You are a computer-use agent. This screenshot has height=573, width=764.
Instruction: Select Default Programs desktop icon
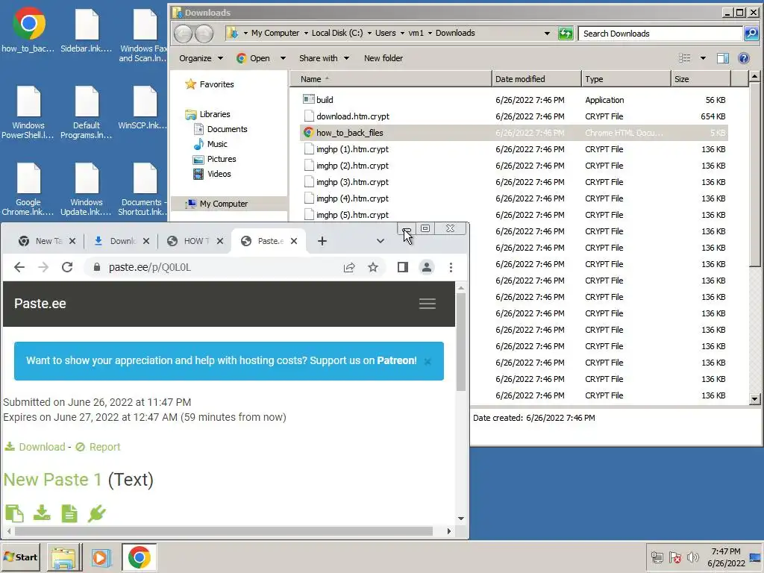[x=87, y=113]
